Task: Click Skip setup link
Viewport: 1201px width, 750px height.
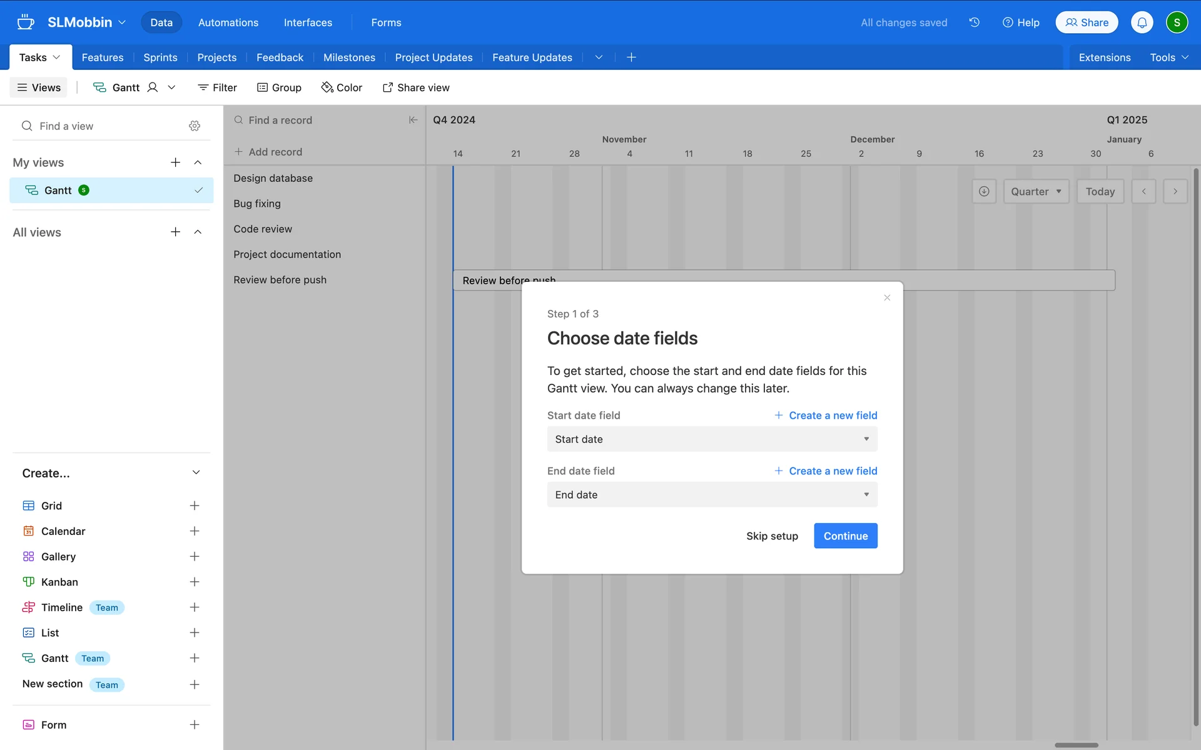Action: click(x=771, y=536)
